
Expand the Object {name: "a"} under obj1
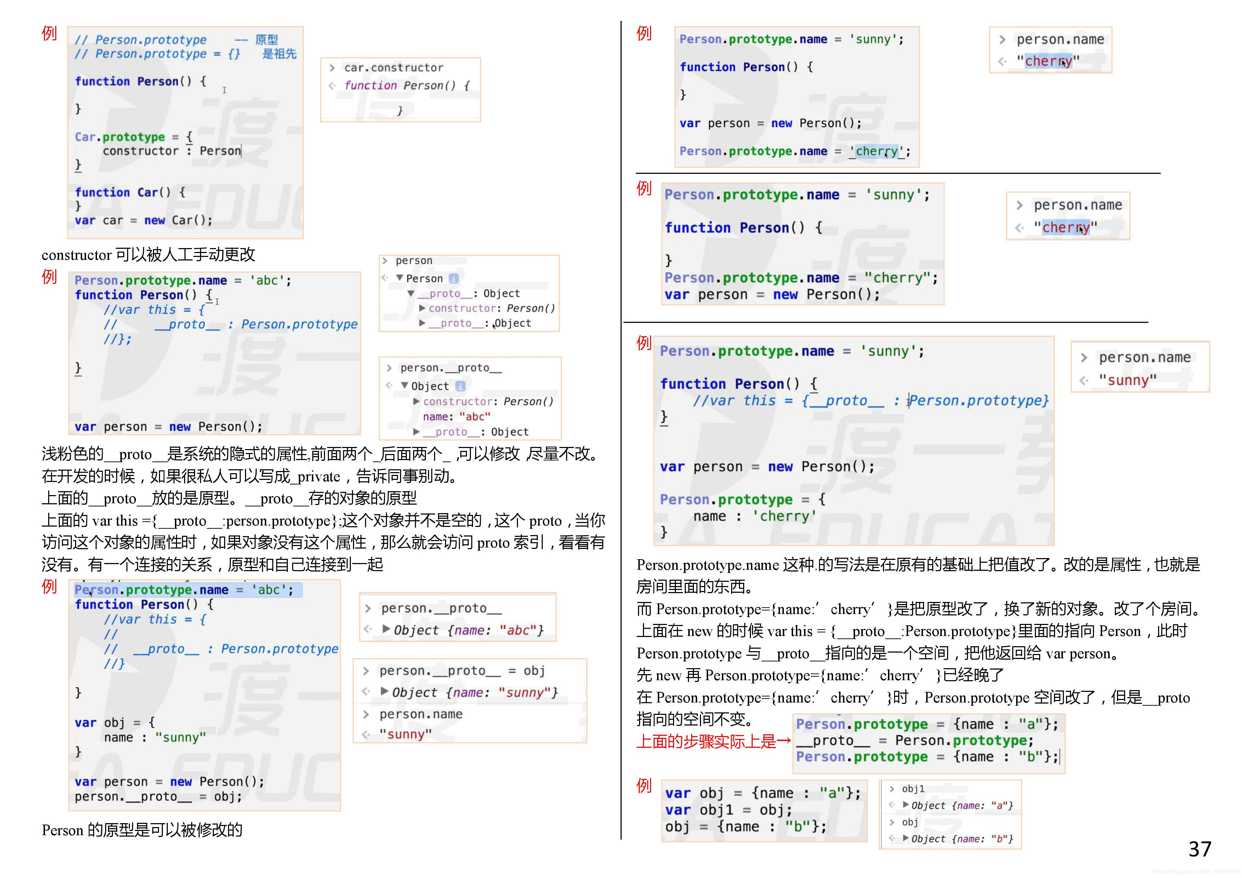pyautogui.click(x=906, y=804)
